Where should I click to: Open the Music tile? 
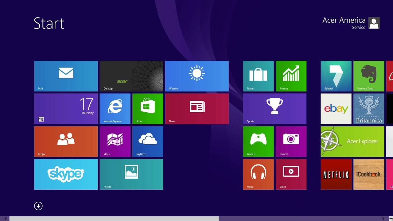(x=258, y=174)
